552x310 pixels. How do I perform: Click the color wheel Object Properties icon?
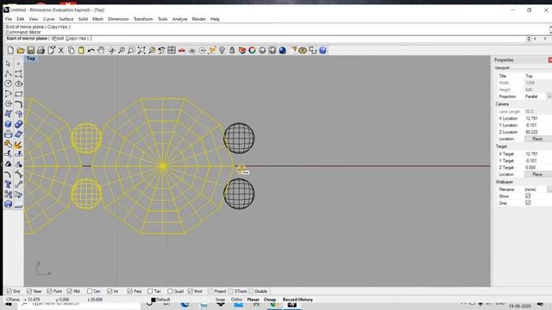pos(252,50)
